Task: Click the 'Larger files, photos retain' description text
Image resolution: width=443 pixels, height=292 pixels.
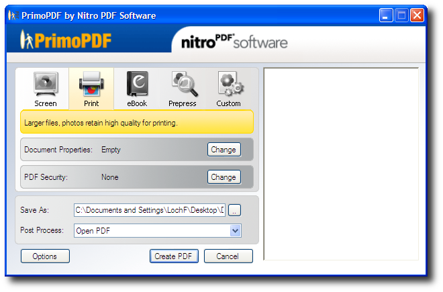Action: pyautogui.click(x=101, y=123)
